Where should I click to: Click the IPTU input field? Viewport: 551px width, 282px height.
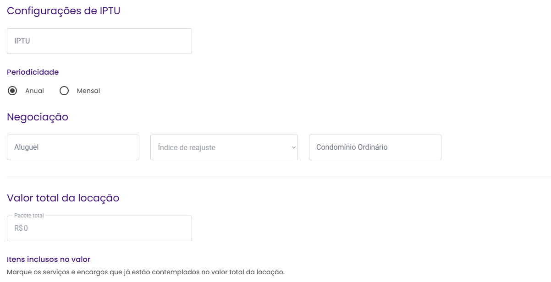click(99, 41)
